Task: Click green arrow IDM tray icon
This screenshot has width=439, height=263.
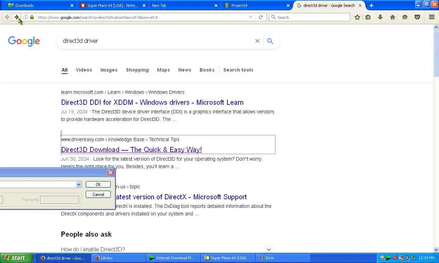Action: 389,258
